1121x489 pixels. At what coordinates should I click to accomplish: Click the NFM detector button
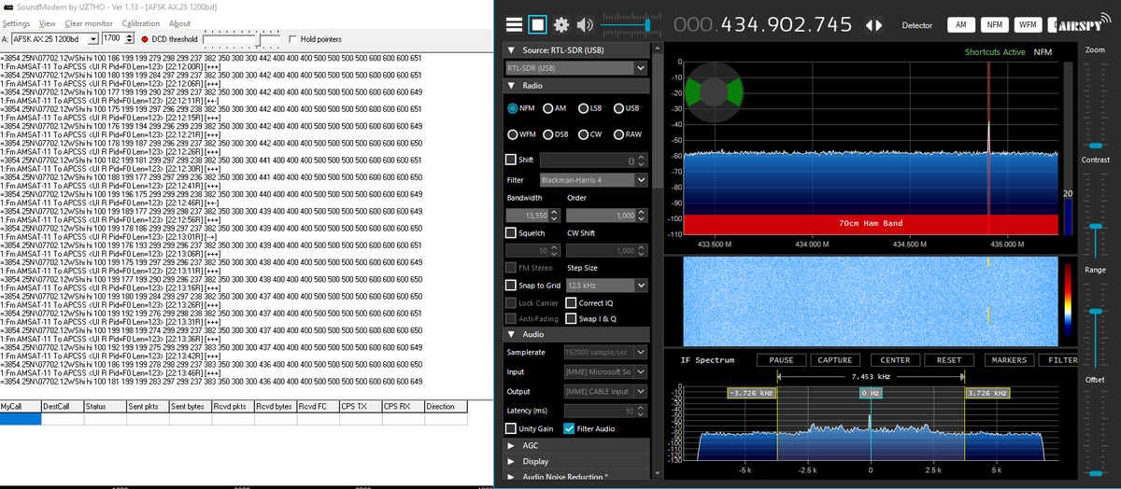(995, 25)
